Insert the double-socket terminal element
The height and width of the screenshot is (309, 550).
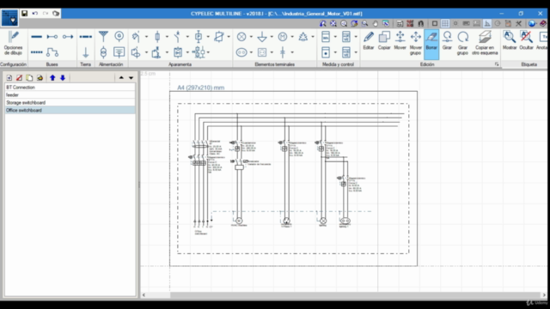point(241,52)
